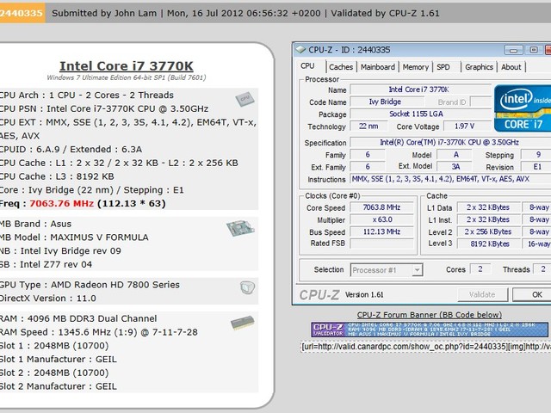Image resolution: width=551 pixels, height=413 pixels.
Task: Click the Multiplier value x 63.0
Action: (382, 220)
